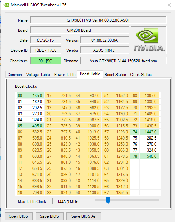Select boost clock cell 1000.0
The height and width of the screenshot is (222, 175).
[92, 126]
